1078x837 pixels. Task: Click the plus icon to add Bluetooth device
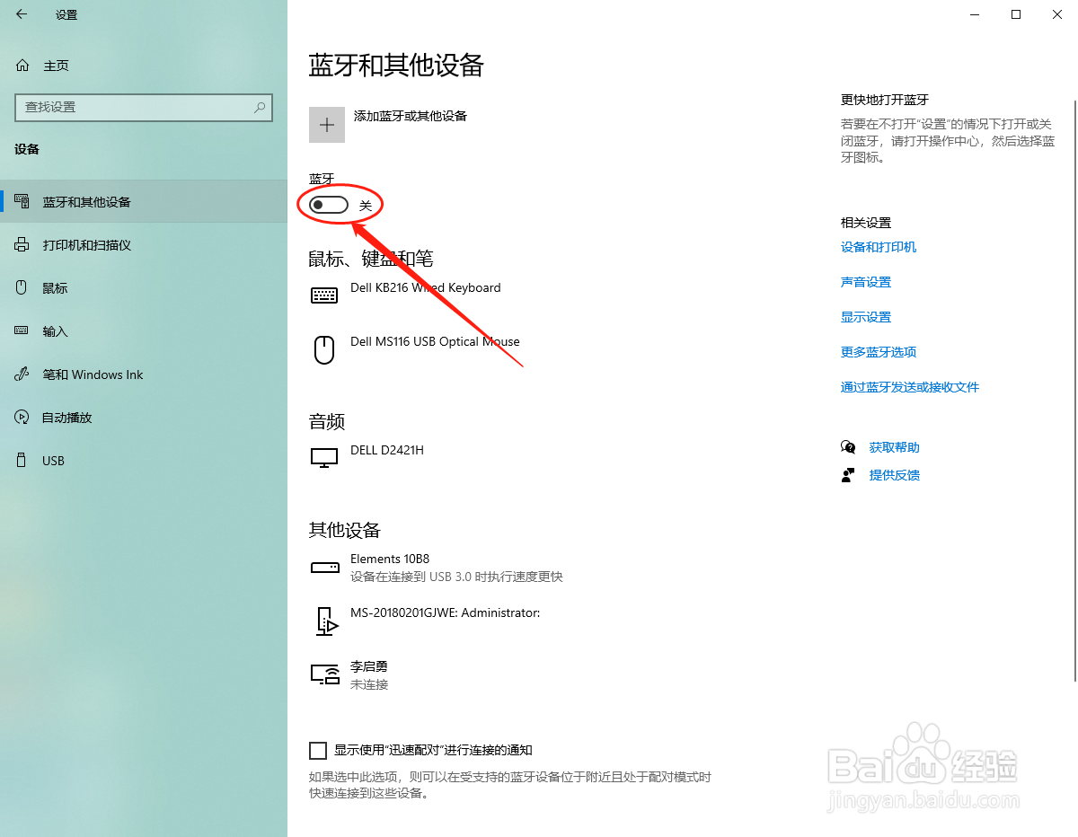326,124
